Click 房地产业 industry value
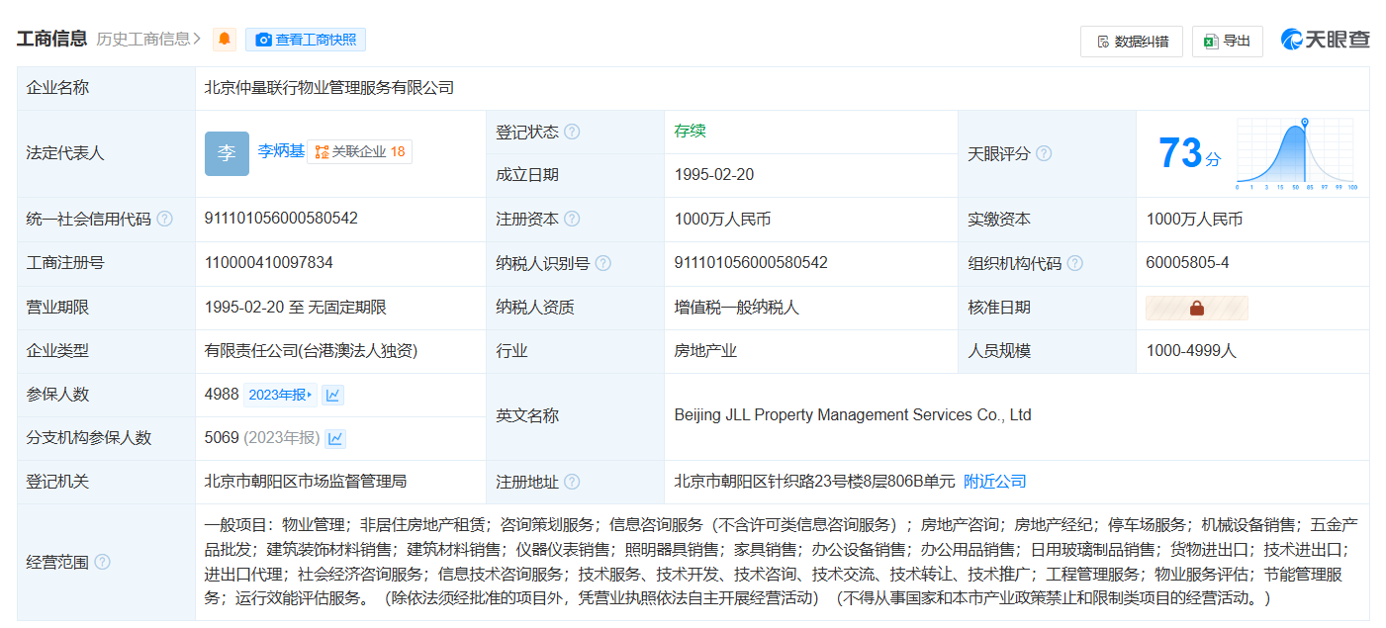1386x628 pixels. point(706,351)
